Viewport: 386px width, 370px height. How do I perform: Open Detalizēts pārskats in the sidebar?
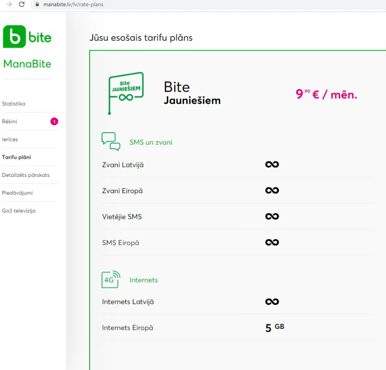(x=26, y=175)
